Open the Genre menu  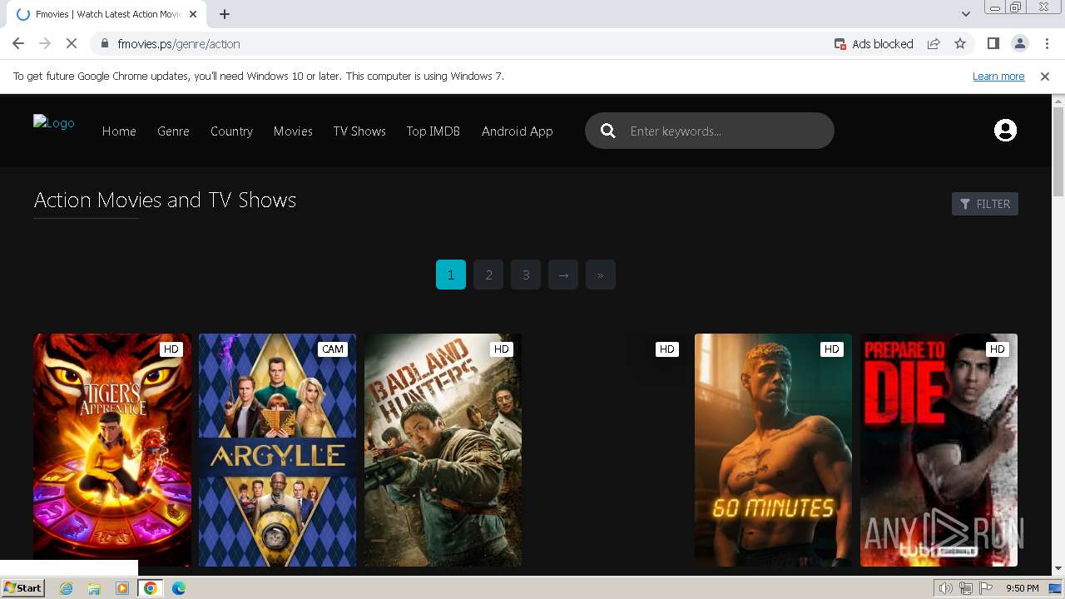point(173,131)
